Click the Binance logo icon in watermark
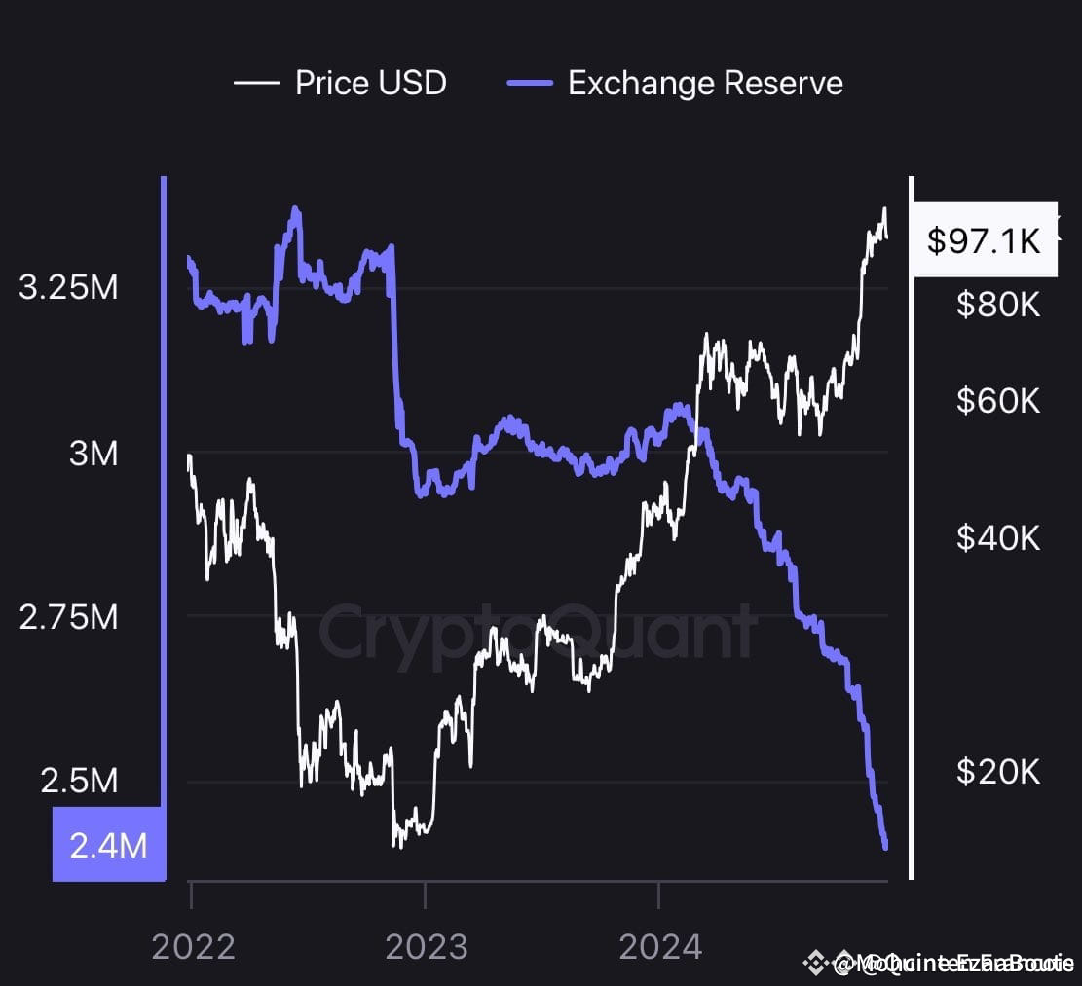Image resolution: width=1082 pixels, height=986 pixels. (x=816, y=963)
